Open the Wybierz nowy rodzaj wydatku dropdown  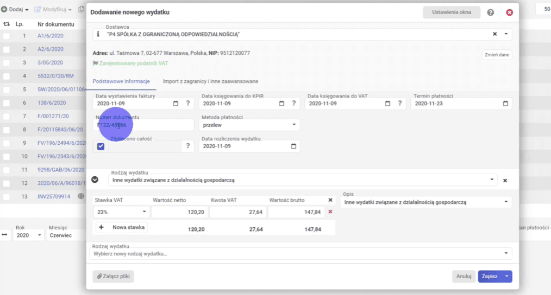click(x=302, y=253)
